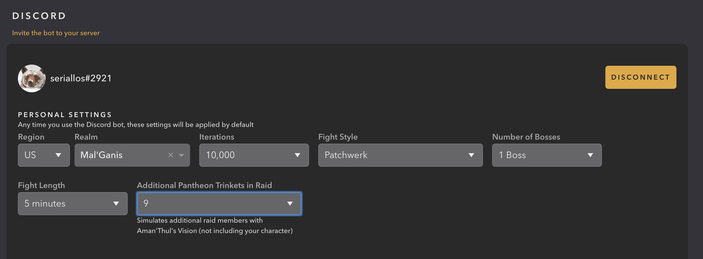Click the Fight Length triangle arrow

click(x=116, y=204)
